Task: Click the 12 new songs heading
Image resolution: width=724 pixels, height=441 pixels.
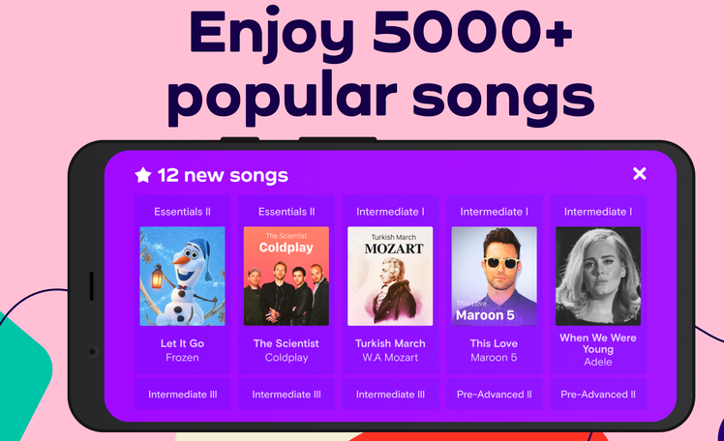Action: click(x=224, y=175)
